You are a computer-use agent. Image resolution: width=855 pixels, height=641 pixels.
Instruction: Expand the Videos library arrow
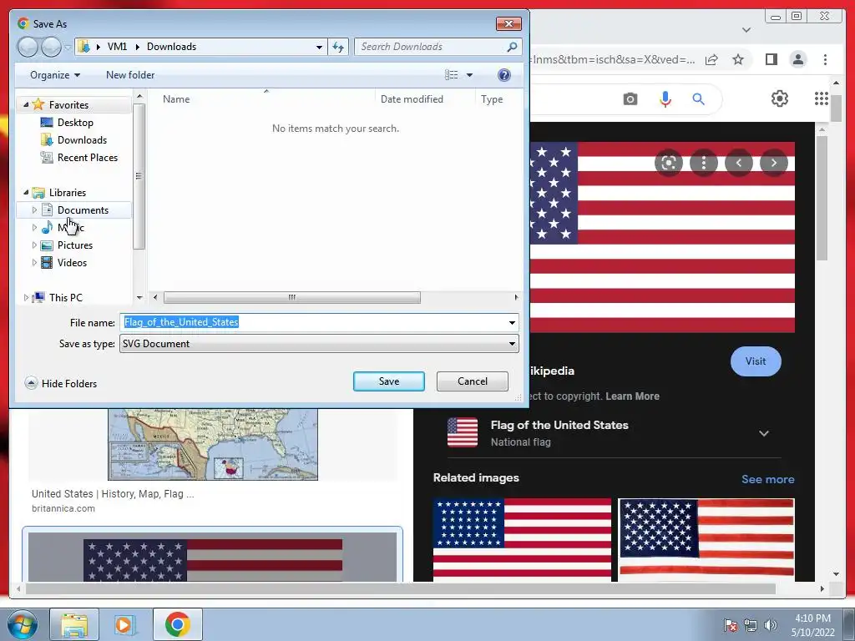(x=34, y=262)
